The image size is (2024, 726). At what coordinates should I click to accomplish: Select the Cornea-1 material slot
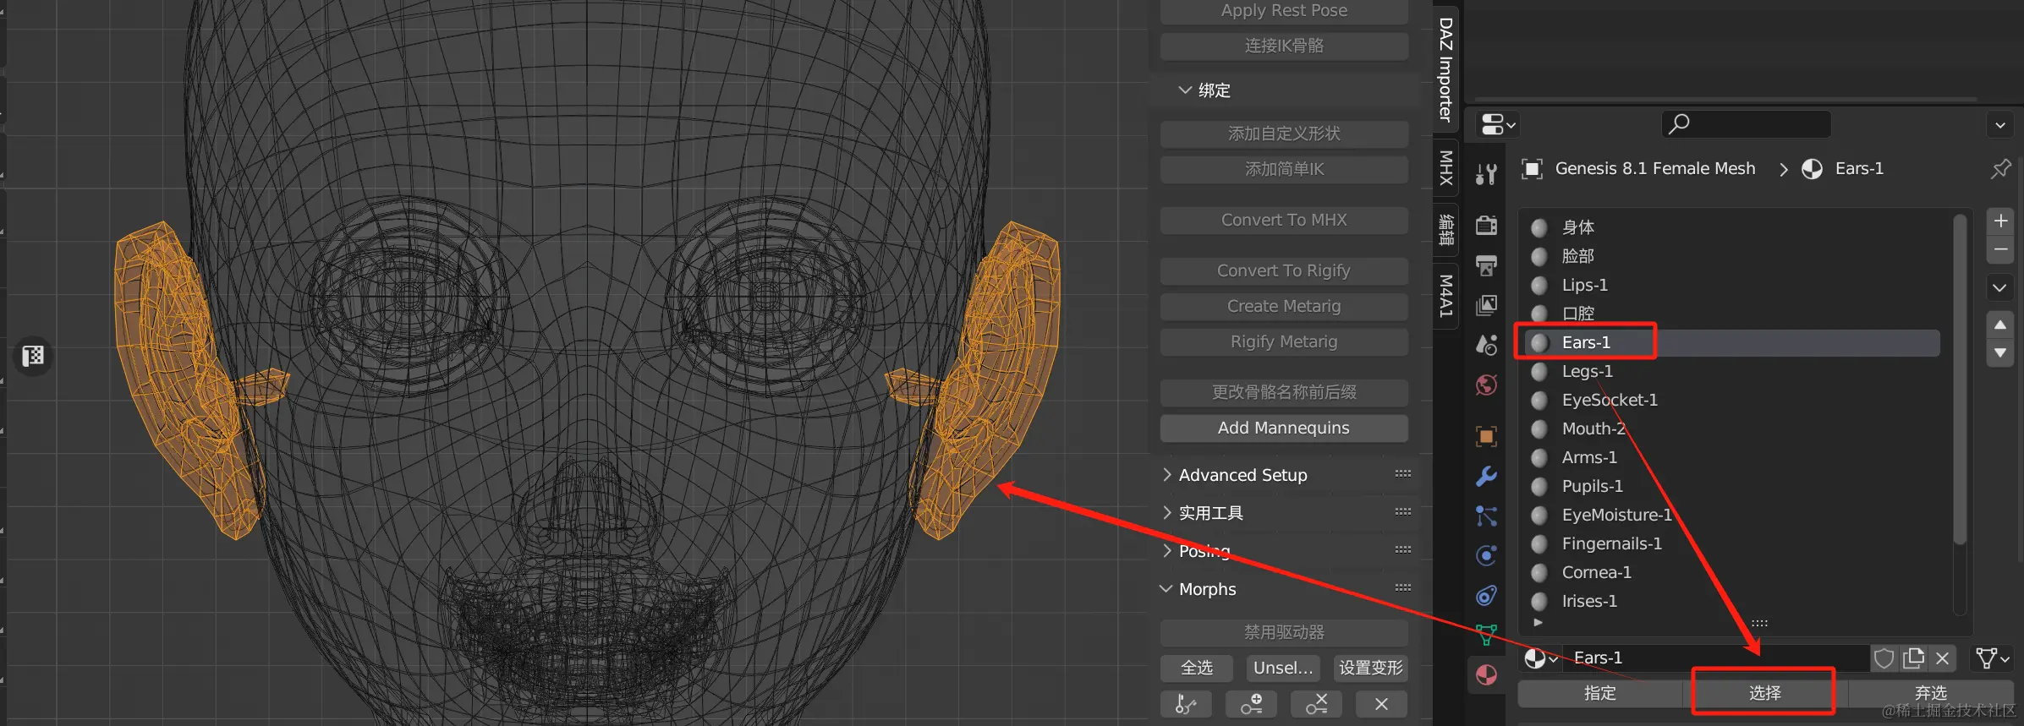1732,572
